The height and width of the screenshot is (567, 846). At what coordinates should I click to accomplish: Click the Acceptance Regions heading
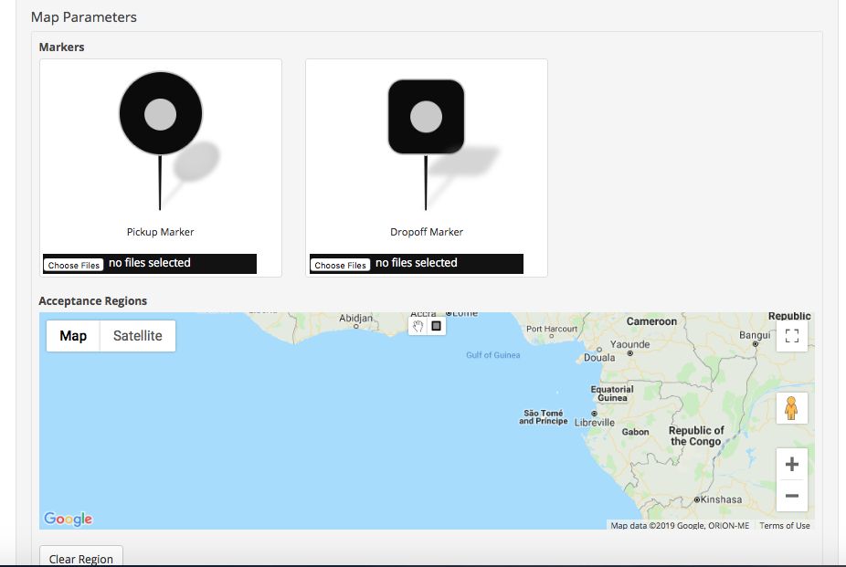(93, 300)
